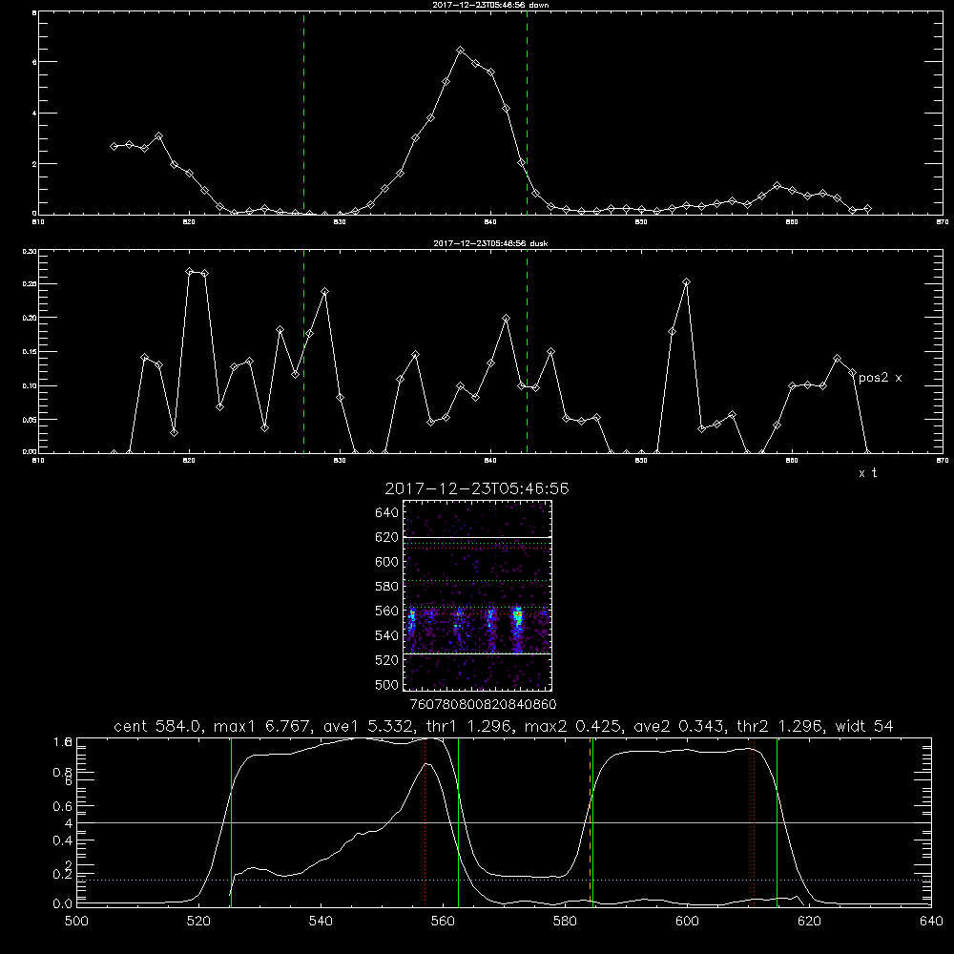Screen dimensions: 954x954
Task: Click the '580' label on bottom plot x-axis
Action: click(565, 922)
